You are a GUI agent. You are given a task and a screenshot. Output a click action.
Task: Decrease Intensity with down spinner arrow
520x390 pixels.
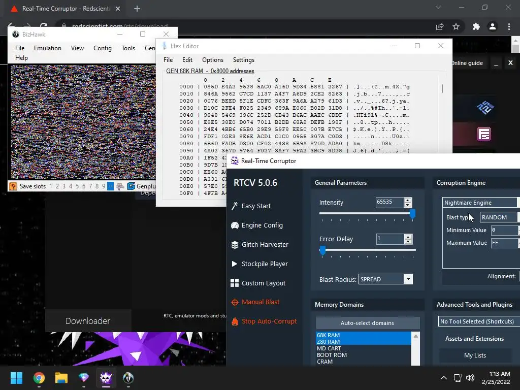[408, 205]
